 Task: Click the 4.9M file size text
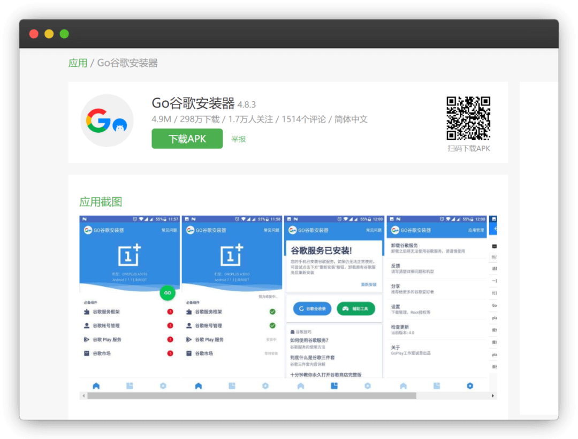pos(162,119)
